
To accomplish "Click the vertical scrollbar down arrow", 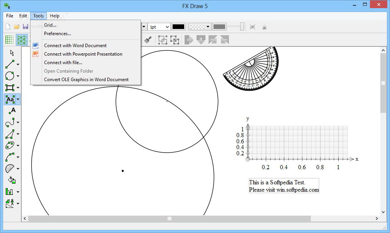I will click(383, 212).
